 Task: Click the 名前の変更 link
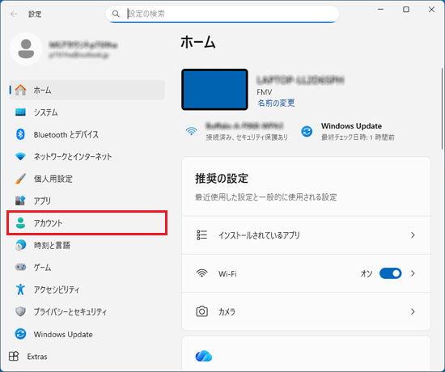276,103
